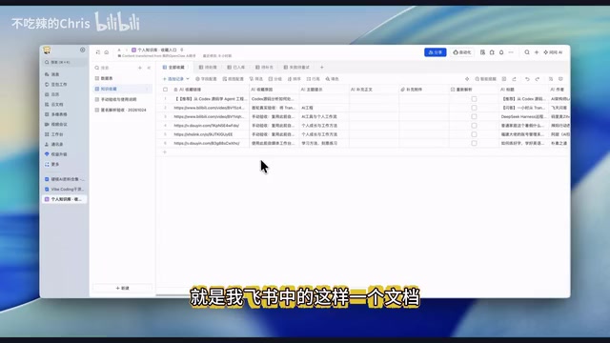
Task: Open Field Configuration (字段配置) in the toolbar
Action: [206, 79]
